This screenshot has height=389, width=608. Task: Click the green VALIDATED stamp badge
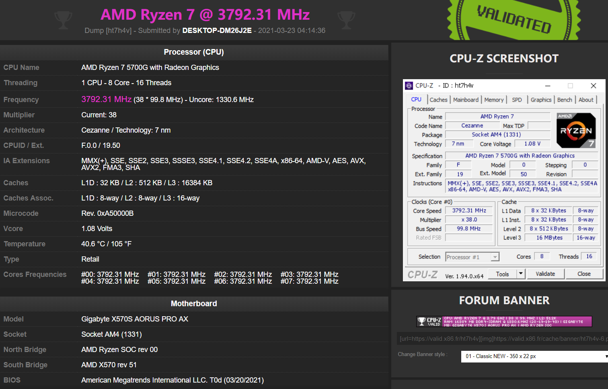pos(514,19)
